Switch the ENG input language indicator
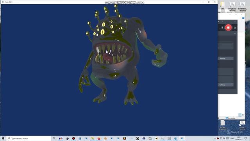The height and width of the screenshot is (141, 250). coord(232,138)
